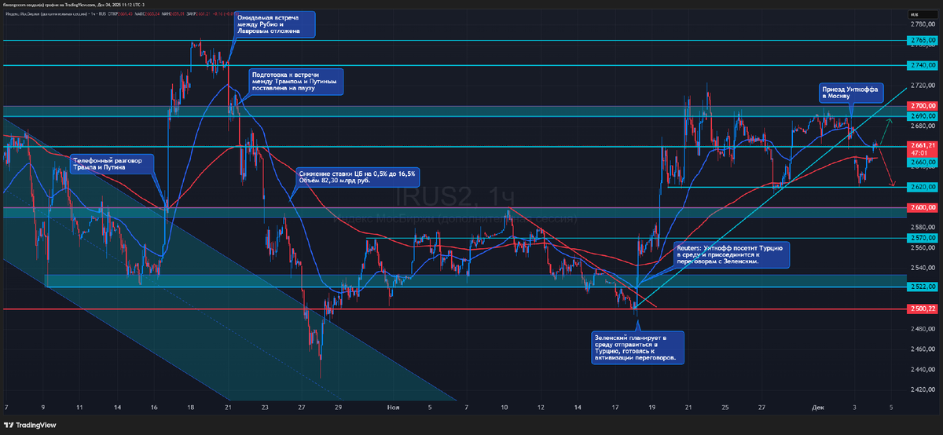Select the Снижение ставки ЦБ annotation
943x435 pixels.
[358, 177]
